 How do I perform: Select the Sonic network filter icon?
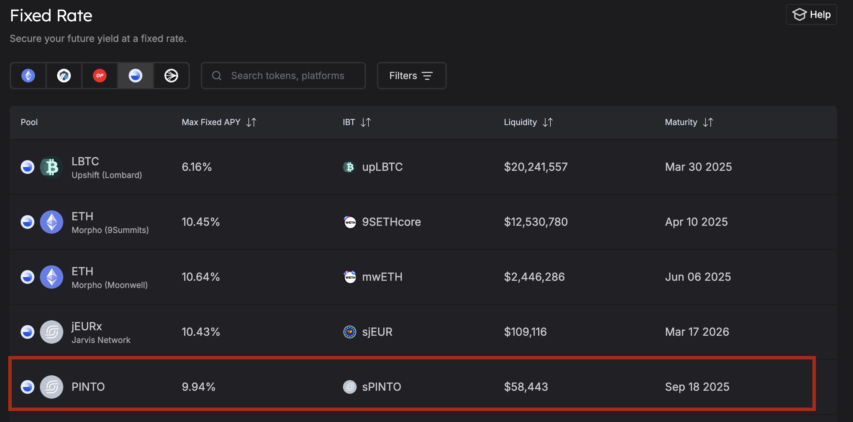point(171,76)
